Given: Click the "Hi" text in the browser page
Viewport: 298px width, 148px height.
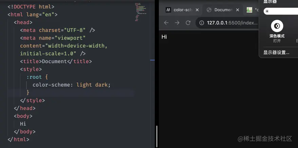Looking at the screenshot, I should [164, 37].
